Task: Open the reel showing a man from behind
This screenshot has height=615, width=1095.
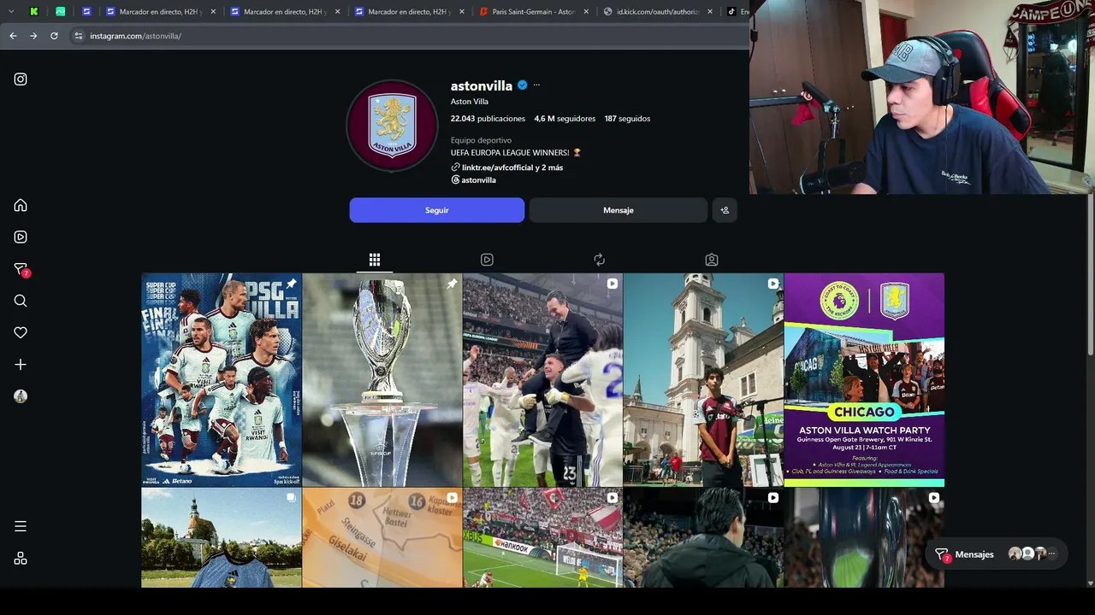Action: point(703,538)
